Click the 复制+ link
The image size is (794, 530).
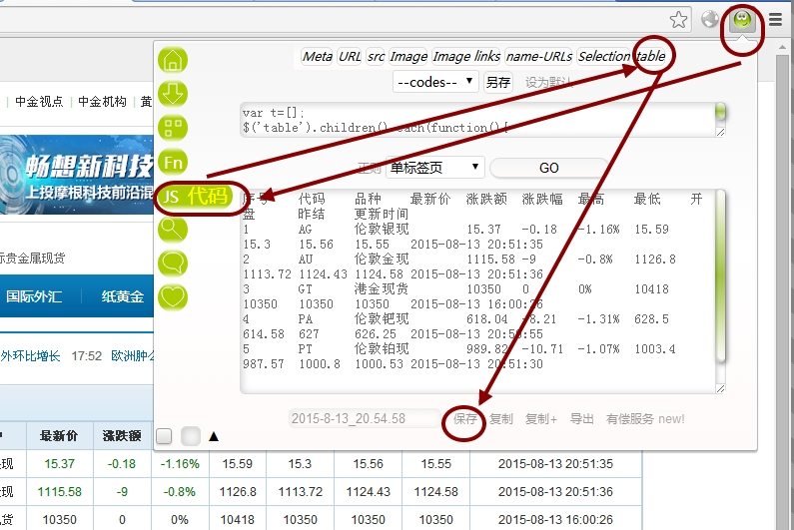pyautogui.click(x=540, y=419)
